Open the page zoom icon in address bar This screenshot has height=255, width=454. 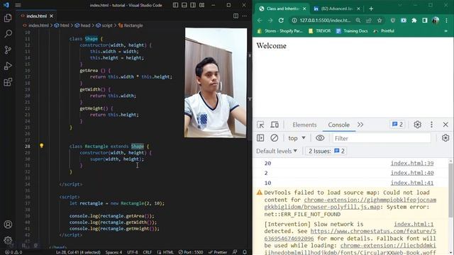pyautogui.click(x=358, y=21)
